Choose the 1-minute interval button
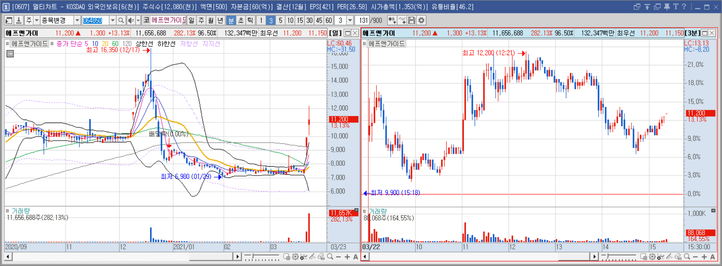The width and height of the screenshot is (722, 266). click(261, 20)
